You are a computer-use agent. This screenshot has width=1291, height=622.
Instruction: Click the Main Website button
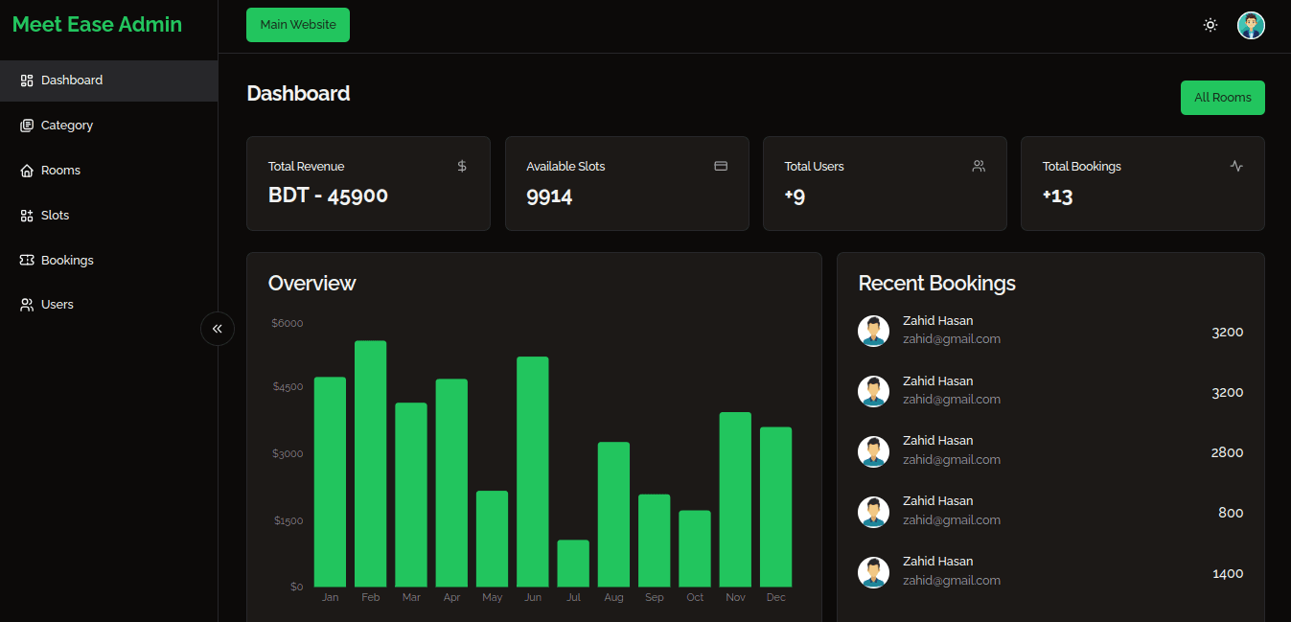pyautogui.click(x=298, y=25)
